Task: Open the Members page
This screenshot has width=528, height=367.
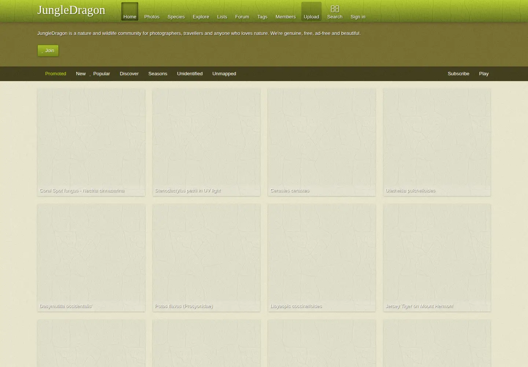Action: click(x=286, y=17)
